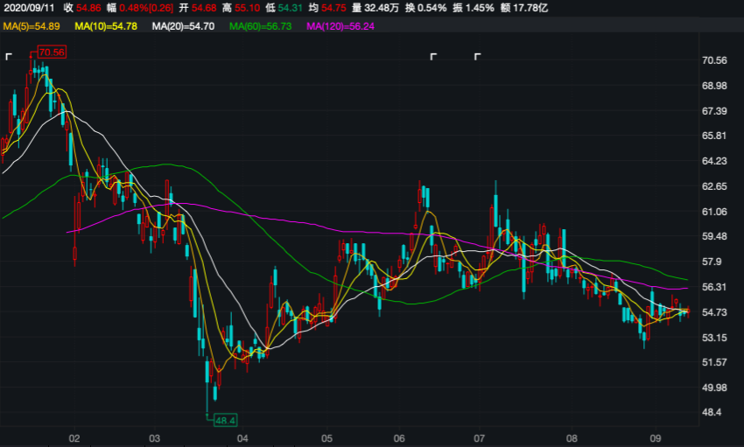Click the green-boxed 48.4 lowest price tag
The image size is (744, 447).
[225, 420]
